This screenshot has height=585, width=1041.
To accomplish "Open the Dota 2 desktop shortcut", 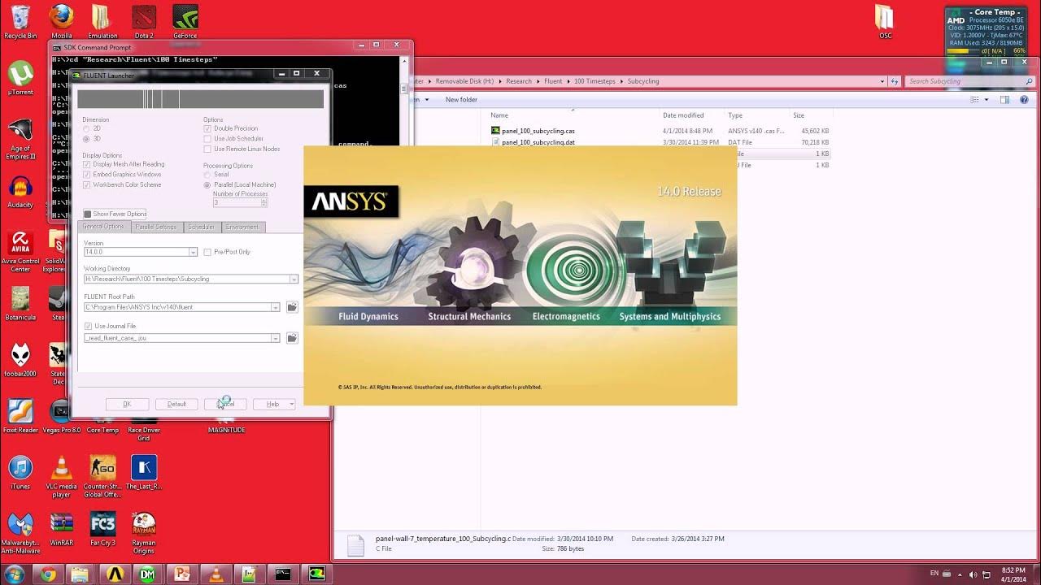I will pyautogui.click(x=144, y=22).
